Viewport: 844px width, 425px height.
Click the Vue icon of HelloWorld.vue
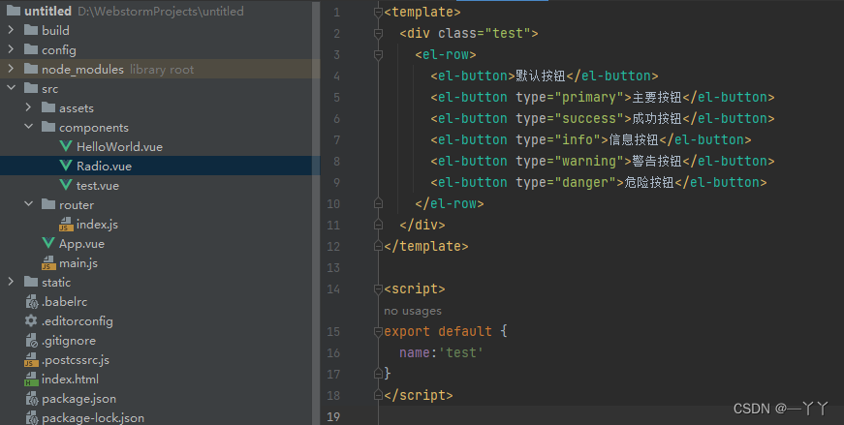tap(66, 146)
